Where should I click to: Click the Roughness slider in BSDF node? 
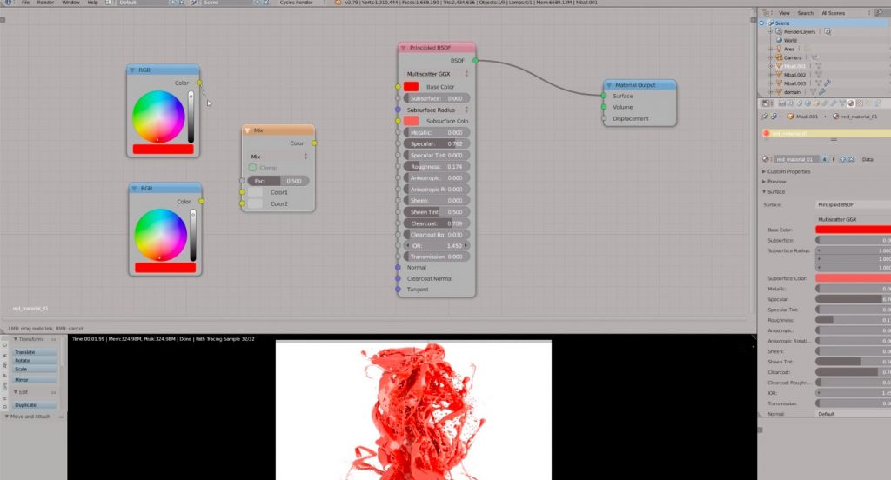point(437,166)
